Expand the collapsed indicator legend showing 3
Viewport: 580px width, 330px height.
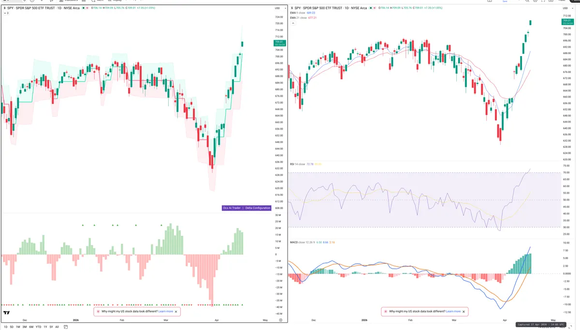point(5,13)
